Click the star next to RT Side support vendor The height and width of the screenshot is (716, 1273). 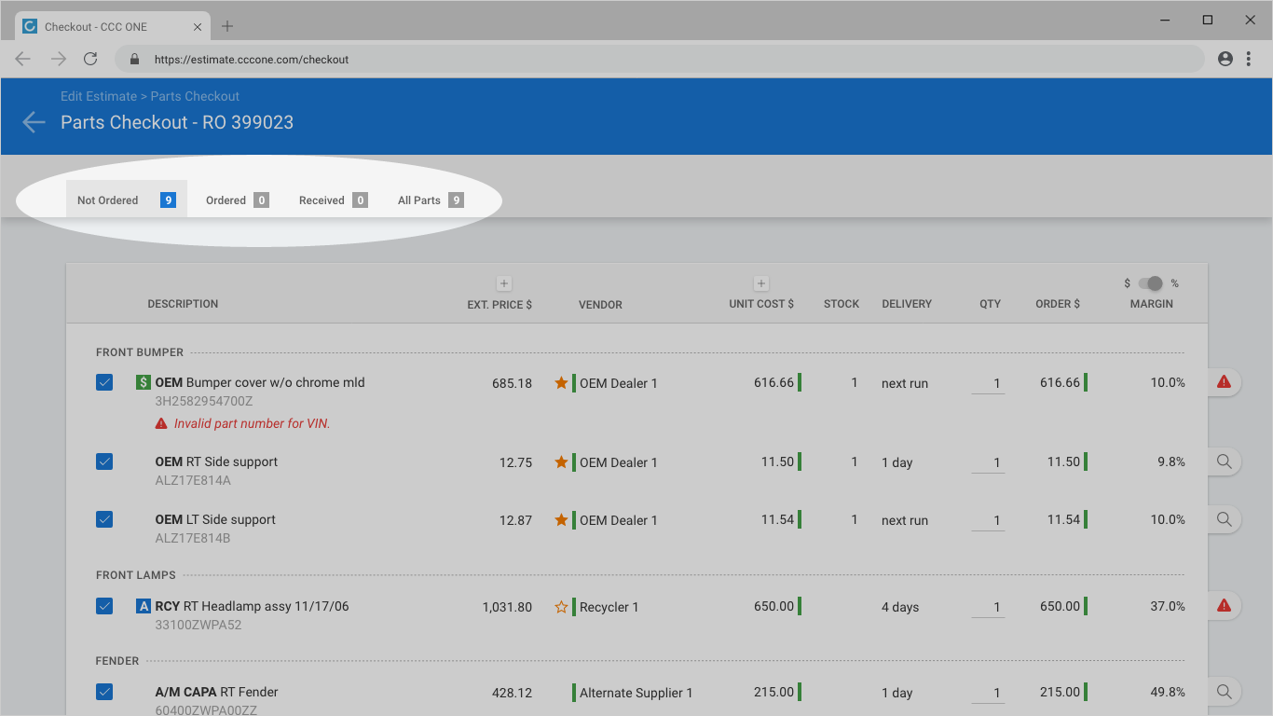(x=561, y=461)
